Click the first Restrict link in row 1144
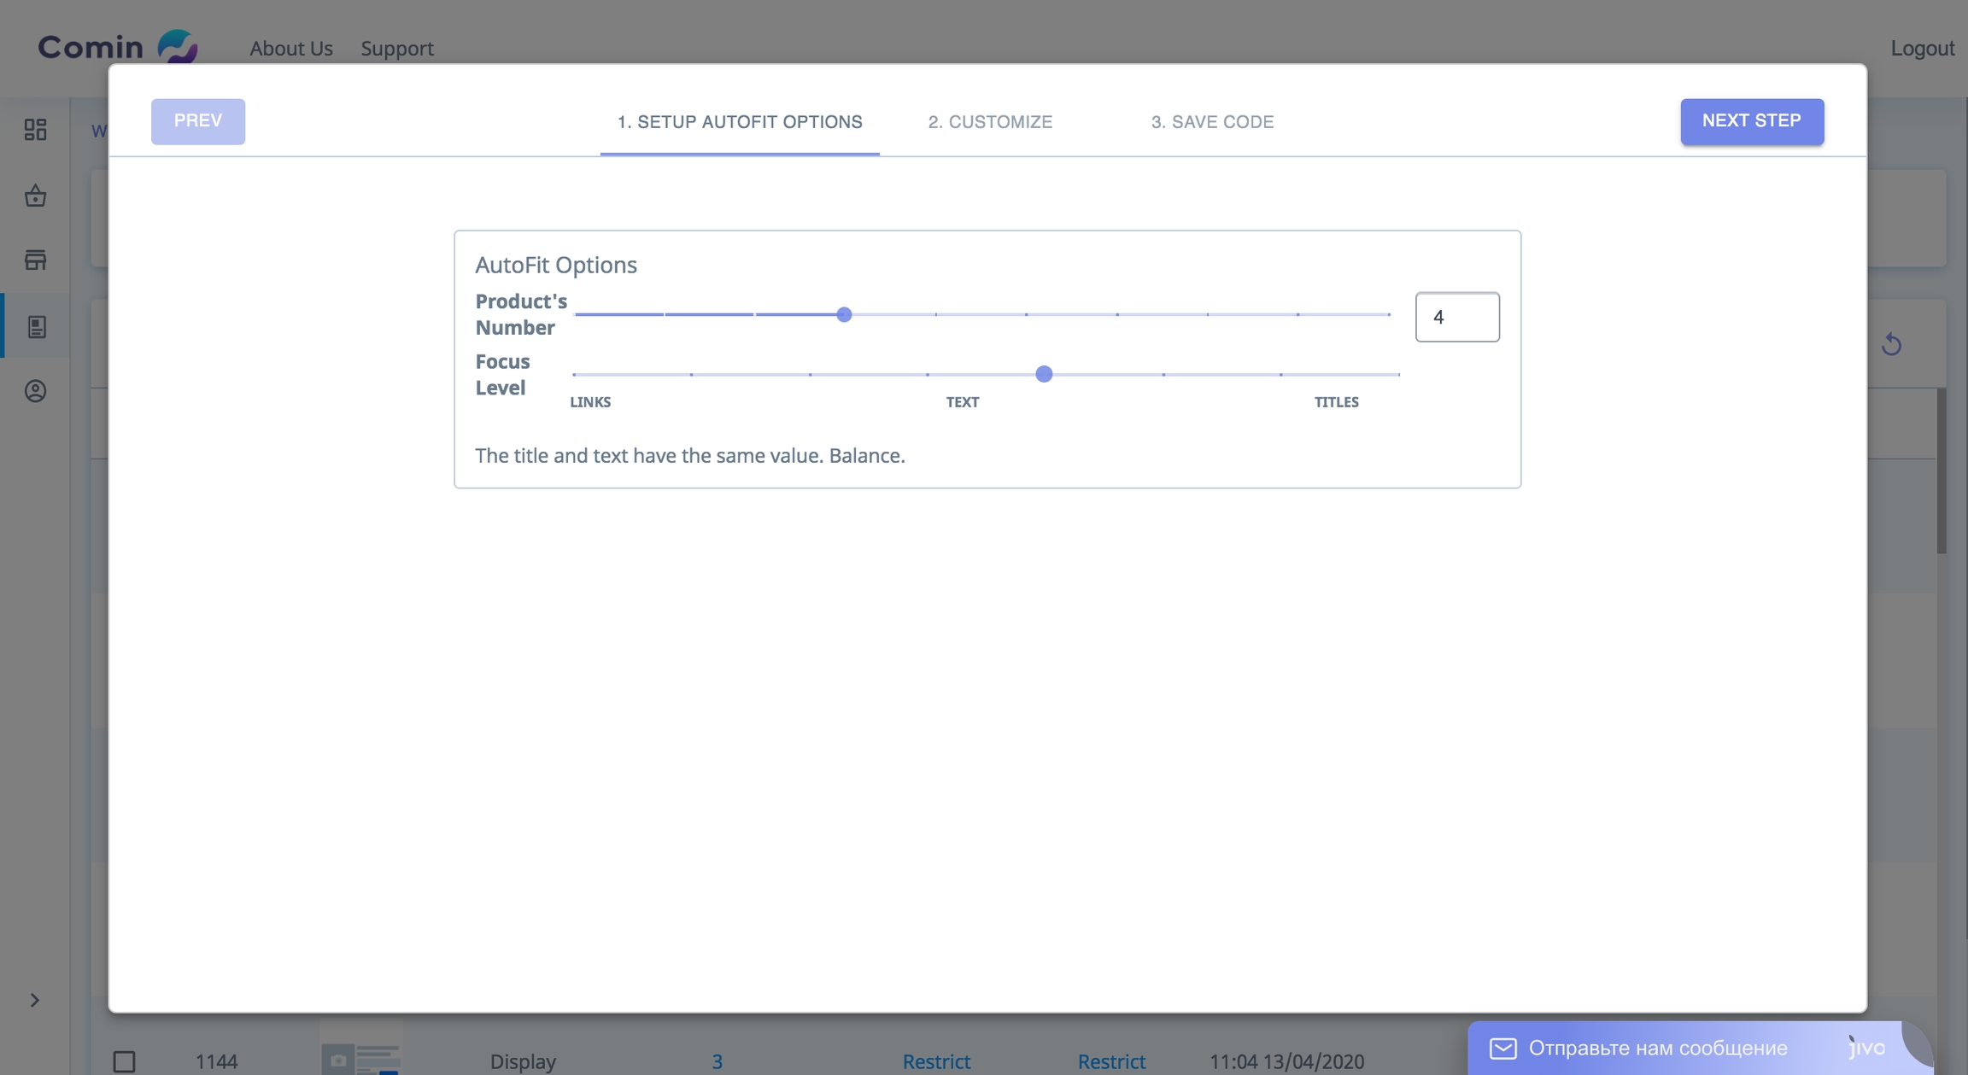This screenshot has width=1968, height=1075. point(936,1061)
